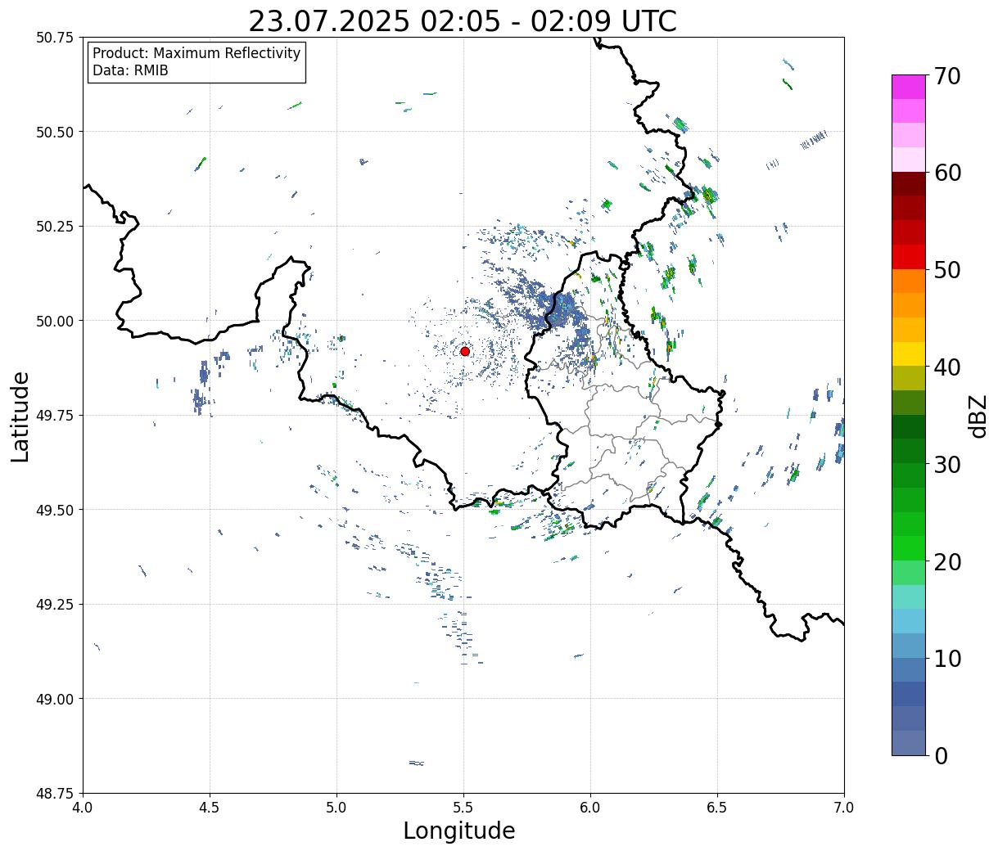Click longitude tick label 6.5
Image resolution: width=998 pixels, height=851 pixels.
pyautogui.click(x=717, y=808)
